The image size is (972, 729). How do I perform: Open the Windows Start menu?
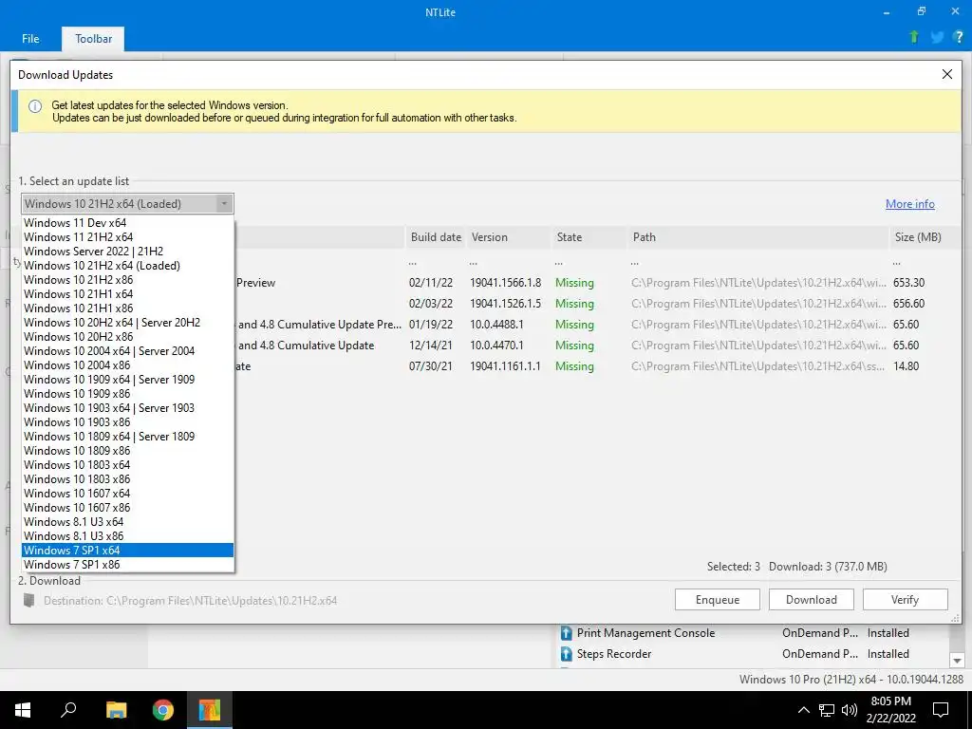click(23, 710)
